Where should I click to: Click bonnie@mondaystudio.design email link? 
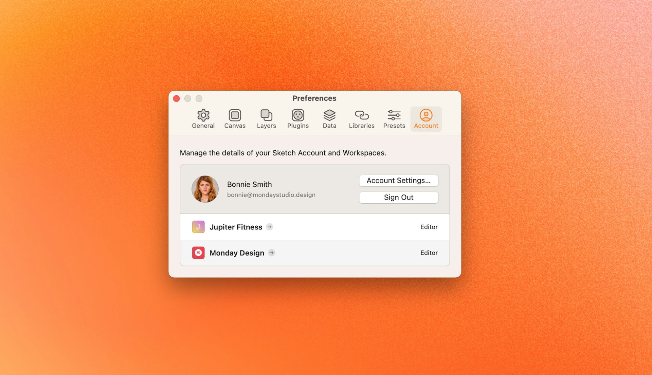tap(271, 195)
